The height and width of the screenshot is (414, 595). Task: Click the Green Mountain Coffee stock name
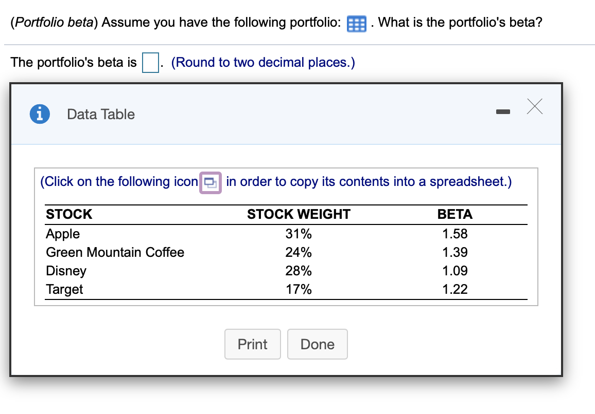[115, 252]
